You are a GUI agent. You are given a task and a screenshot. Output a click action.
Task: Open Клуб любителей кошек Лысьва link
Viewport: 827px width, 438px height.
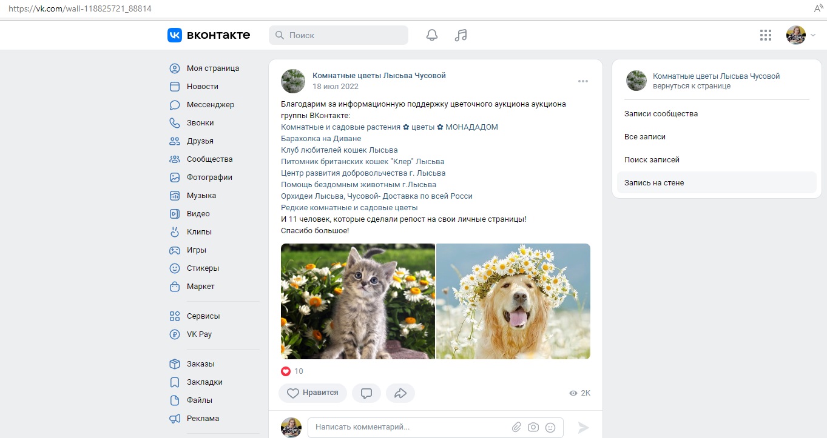[339, 150]
